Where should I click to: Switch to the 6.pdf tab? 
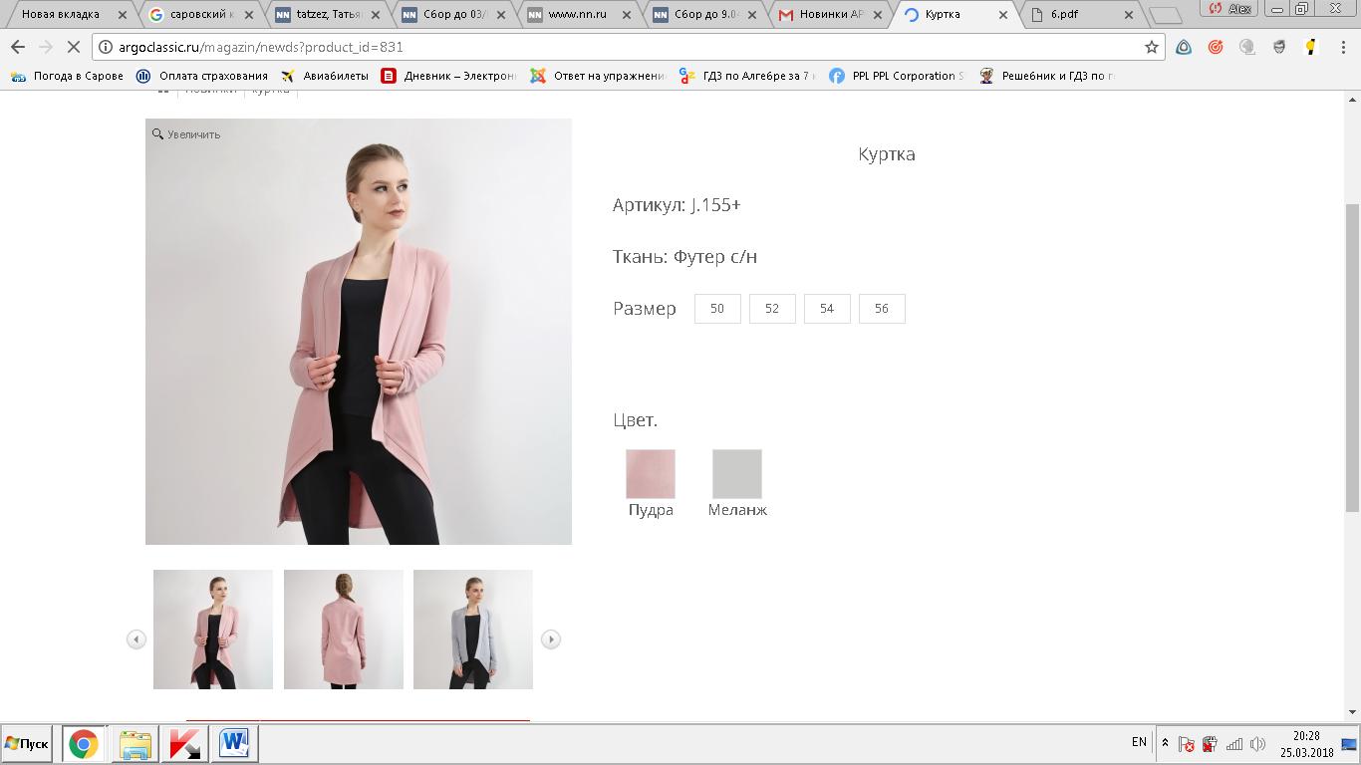[1083, 15]
